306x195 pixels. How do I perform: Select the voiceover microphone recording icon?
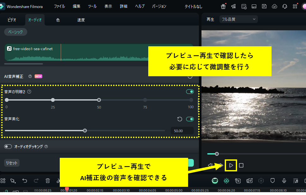(284, 181)
